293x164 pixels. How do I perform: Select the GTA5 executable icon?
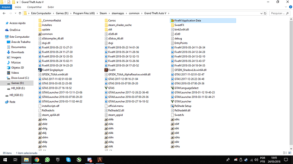click(106, 88)
